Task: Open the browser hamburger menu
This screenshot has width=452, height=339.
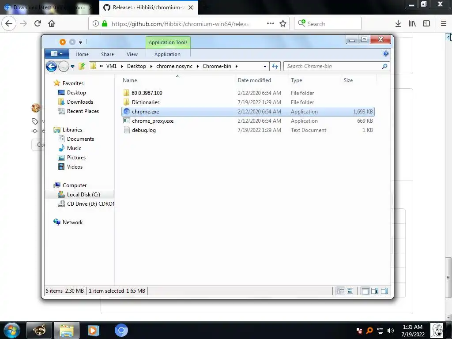Action: [443, 24]
